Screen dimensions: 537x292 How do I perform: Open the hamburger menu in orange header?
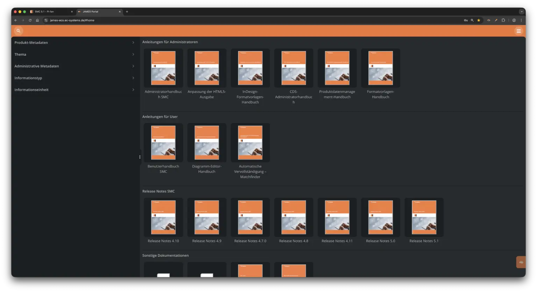click(x=518, y=31)
